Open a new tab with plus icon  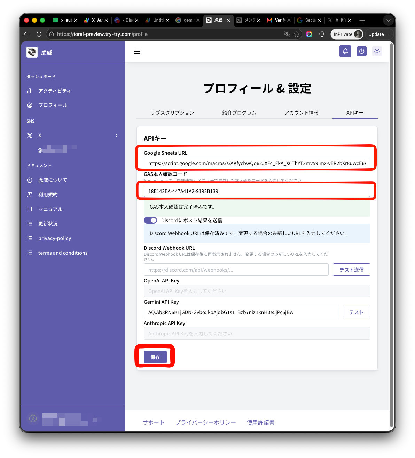362,20
